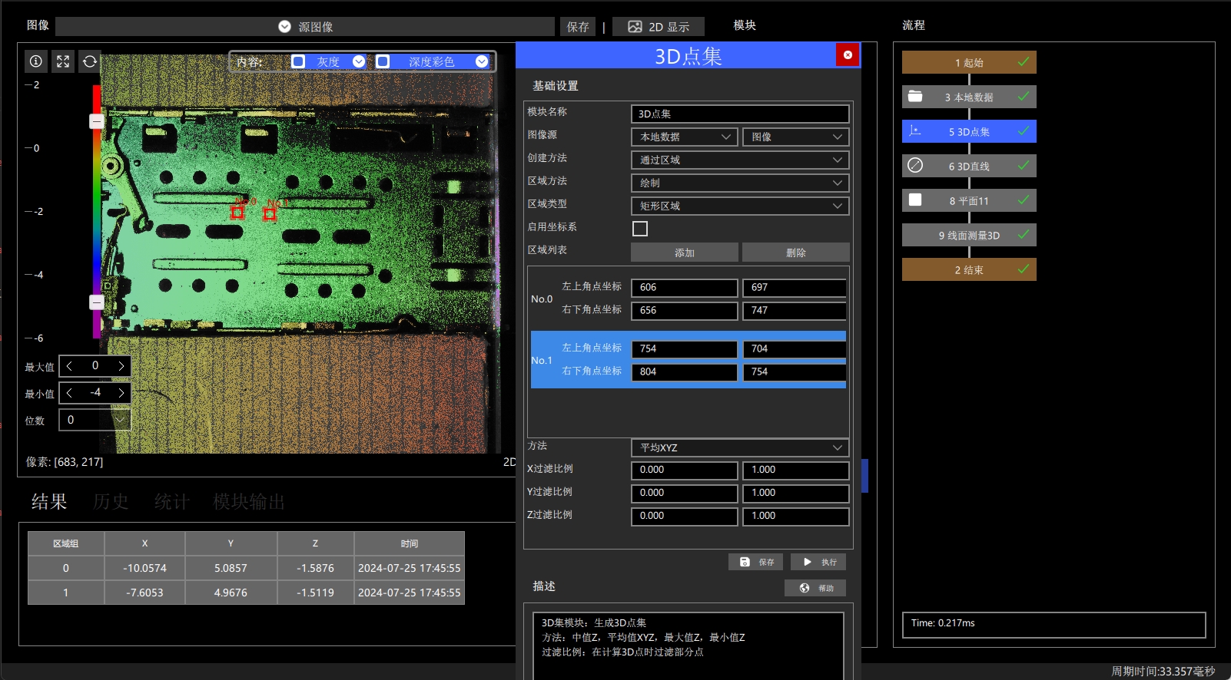Click the 区域组 column header

click(x=65, y=543)
